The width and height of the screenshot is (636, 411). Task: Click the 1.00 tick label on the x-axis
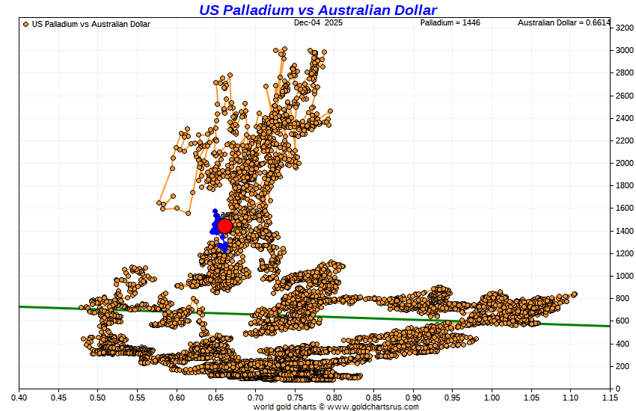point(492,397)
